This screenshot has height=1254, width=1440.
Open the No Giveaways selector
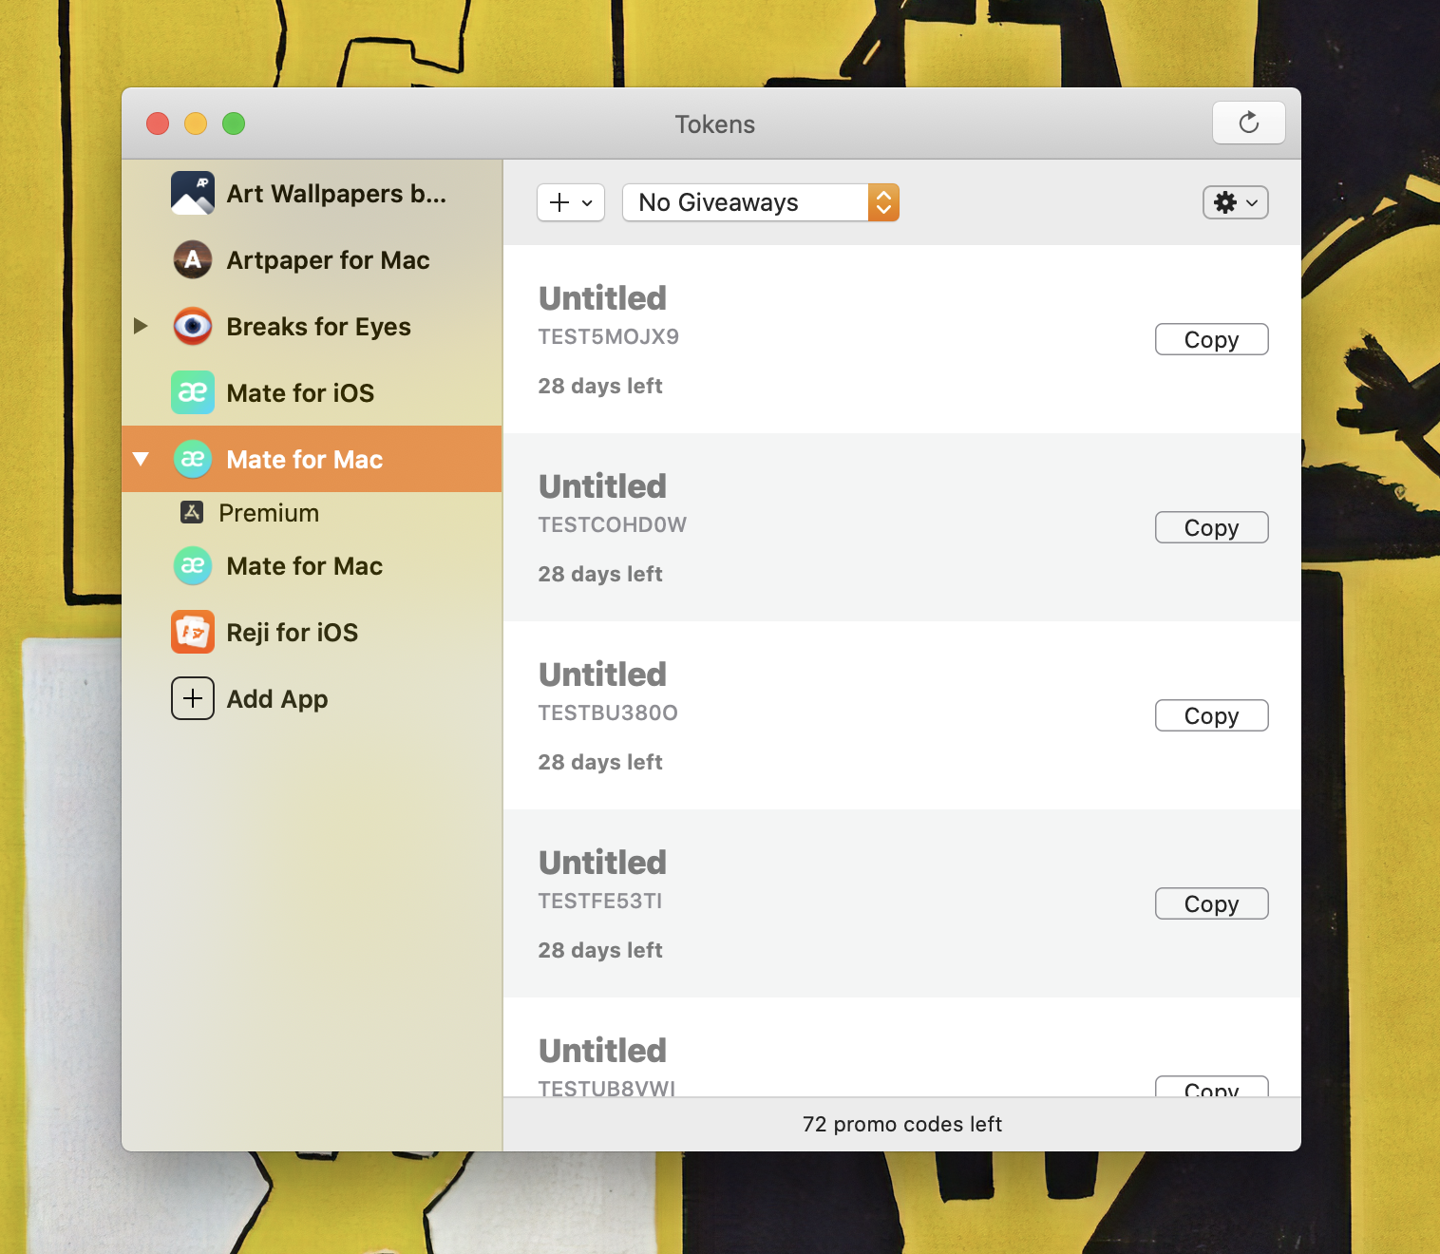click(761, 202)
